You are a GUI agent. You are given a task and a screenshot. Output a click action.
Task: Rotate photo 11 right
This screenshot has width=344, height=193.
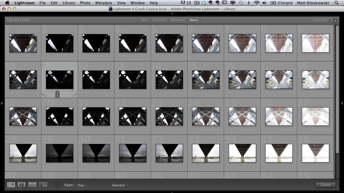(75, 95)
